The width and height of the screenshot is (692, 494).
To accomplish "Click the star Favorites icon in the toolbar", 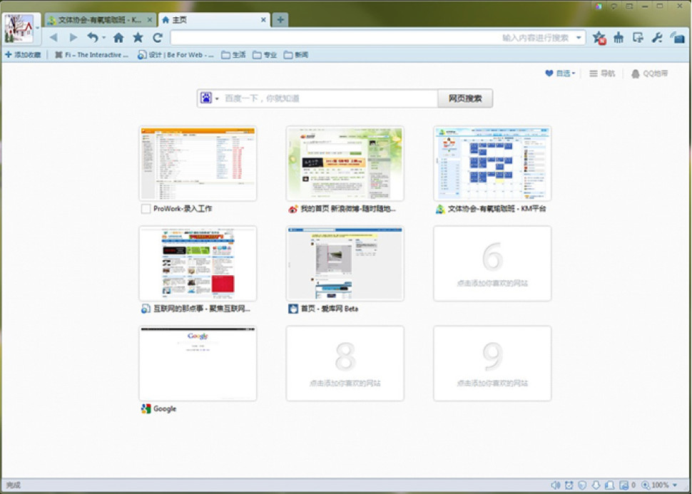I will coord(138,38).
